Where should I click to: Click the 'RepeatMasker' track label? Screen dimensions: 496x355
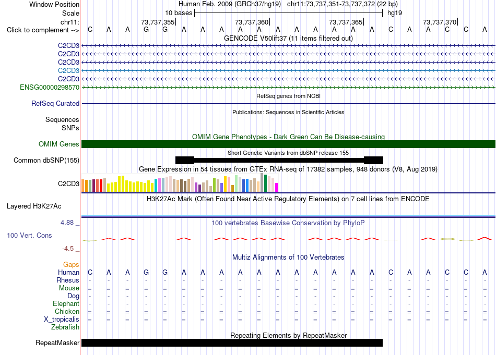pyautogui.click(x=57, y=342)
